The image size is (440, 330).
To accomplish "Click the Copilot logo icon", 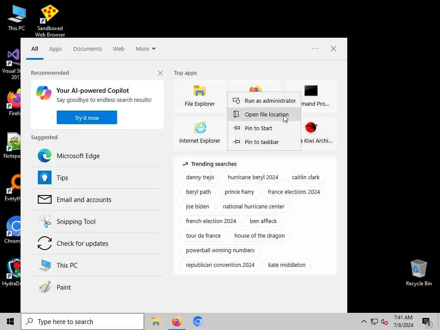I will click(44, 93).
